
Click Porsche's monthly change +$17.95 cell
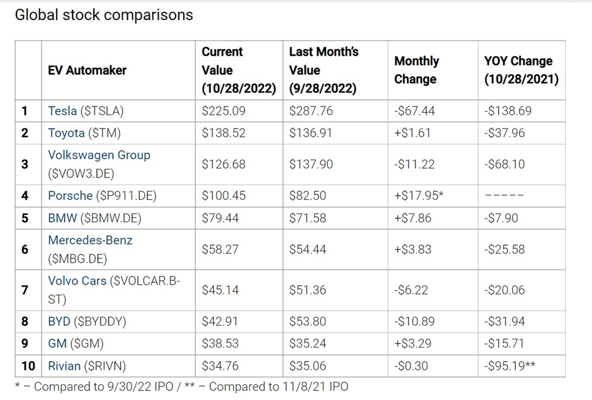(419, 195)
